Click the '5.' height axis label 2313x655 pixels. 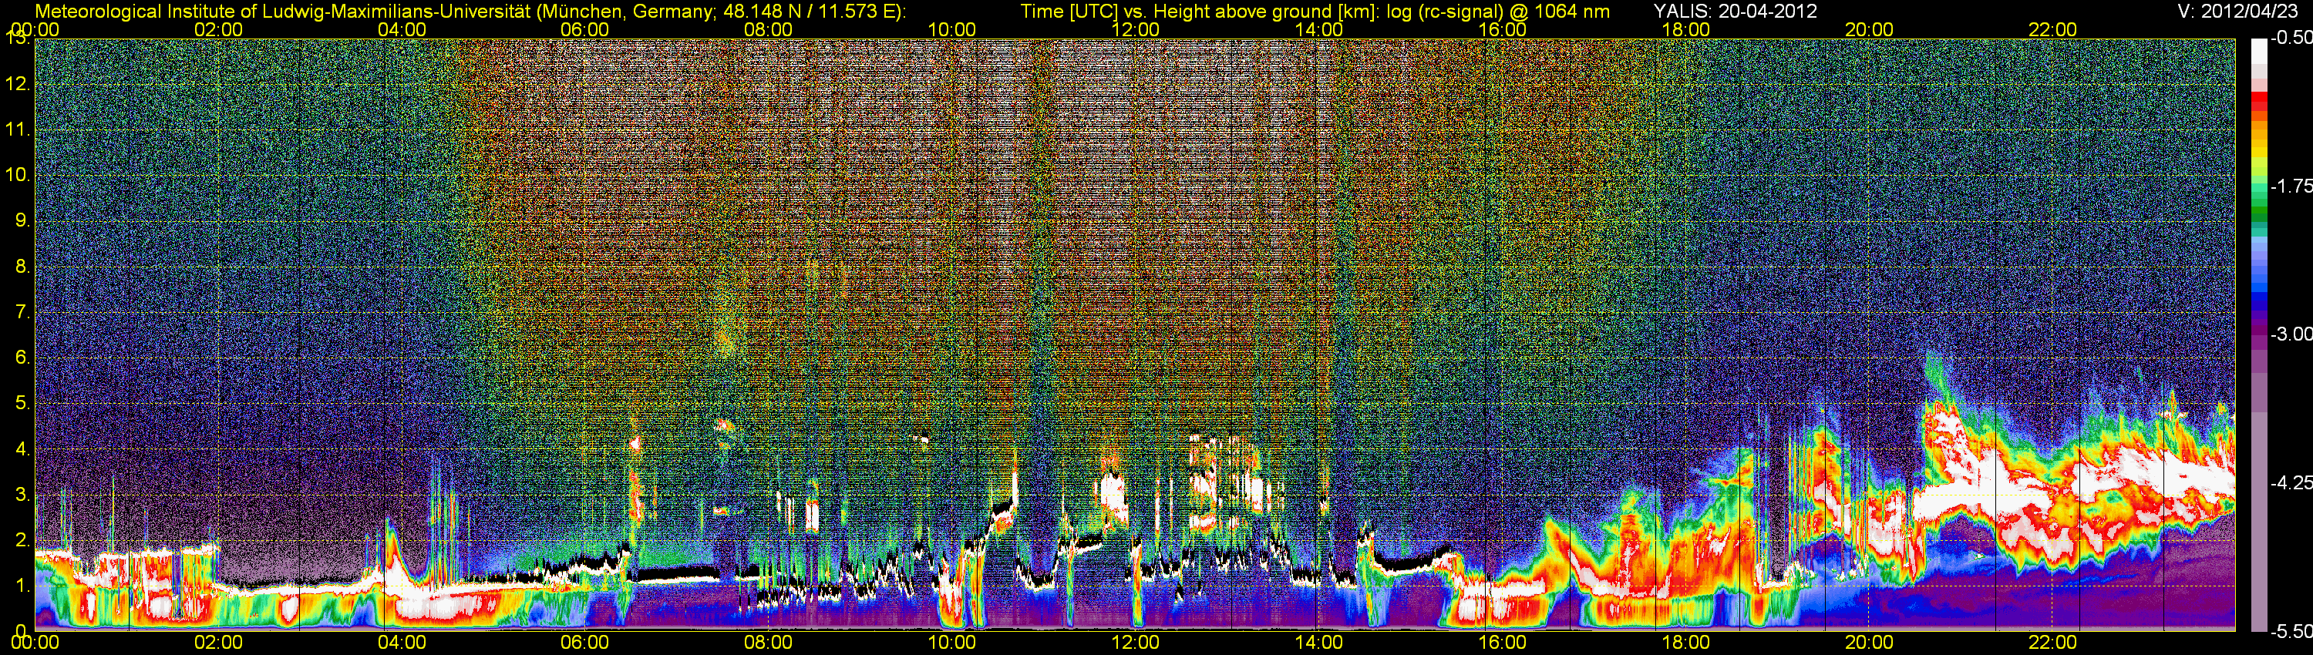(23, 403)
